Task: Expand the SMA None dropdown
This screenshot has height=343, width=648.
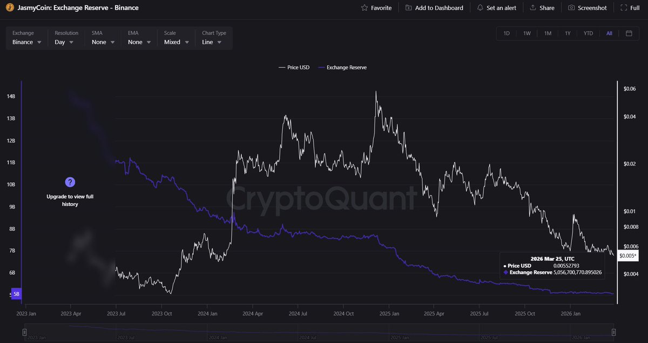Action: [x=104, y=38]
